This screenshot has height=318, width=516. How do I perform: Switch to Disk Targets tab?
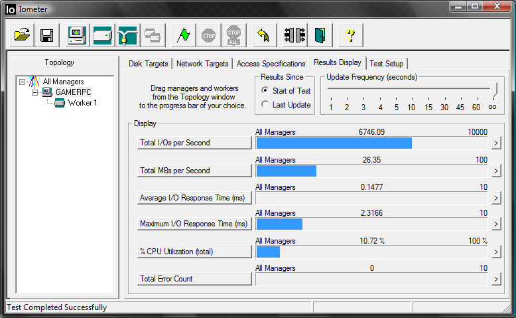[x=149, y=64]
